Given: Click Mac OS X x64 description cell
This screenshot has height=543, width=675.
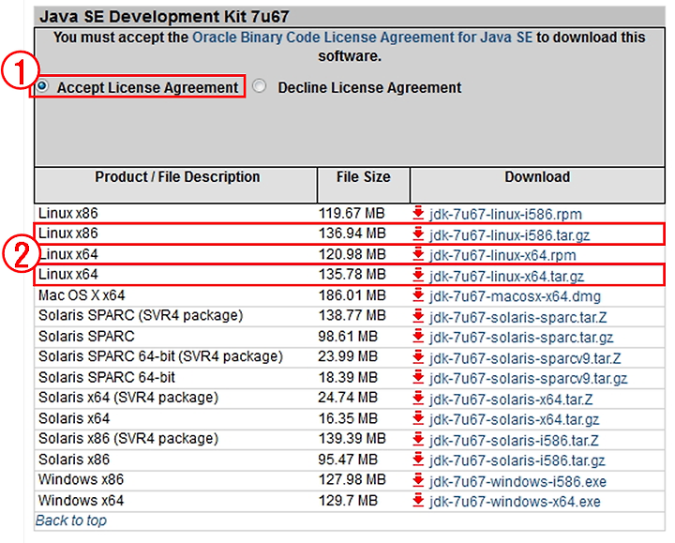Looking at the screenshot, I should click(x=82, y=295).
